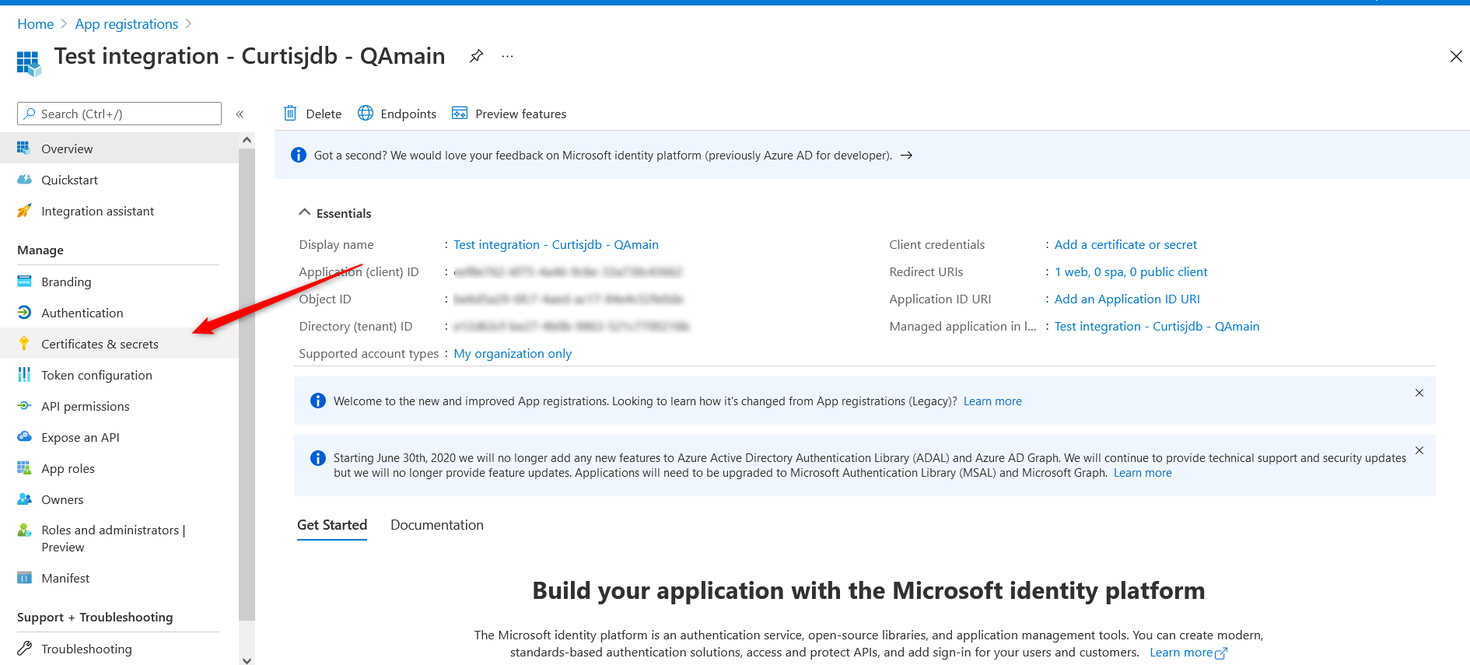
Task: Click the Preview features icon
Action: pos(460,113)
